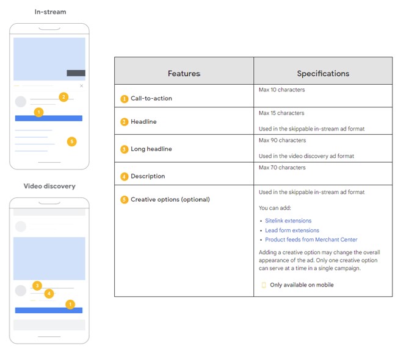Click the 'Description' feature label
Viewport: 398px width, 351px height.
click(148, 176)
